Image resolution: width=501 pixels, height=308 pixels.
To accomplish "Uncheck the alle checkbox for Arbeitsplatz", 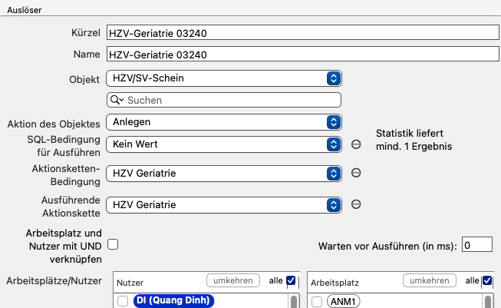I will (487, 280).
